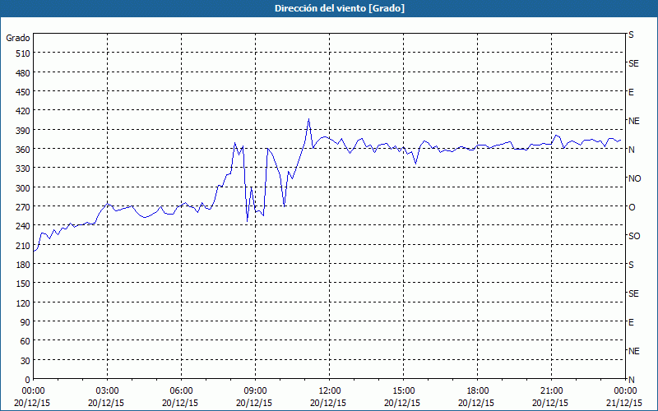Select the 270 value on the left axis
Screen dimensions: 658x411
point(23,207)
